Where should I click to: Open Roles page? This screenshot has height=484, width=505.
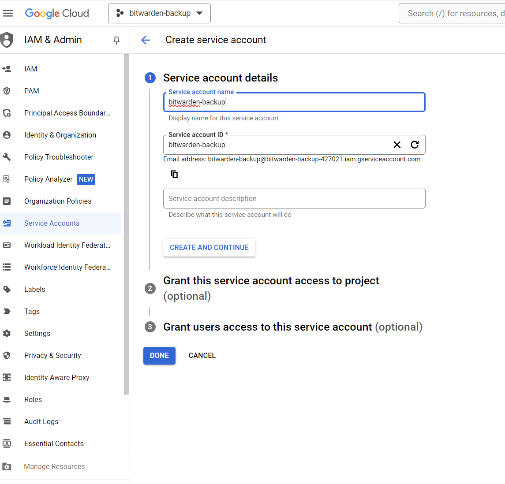point(33,400)
